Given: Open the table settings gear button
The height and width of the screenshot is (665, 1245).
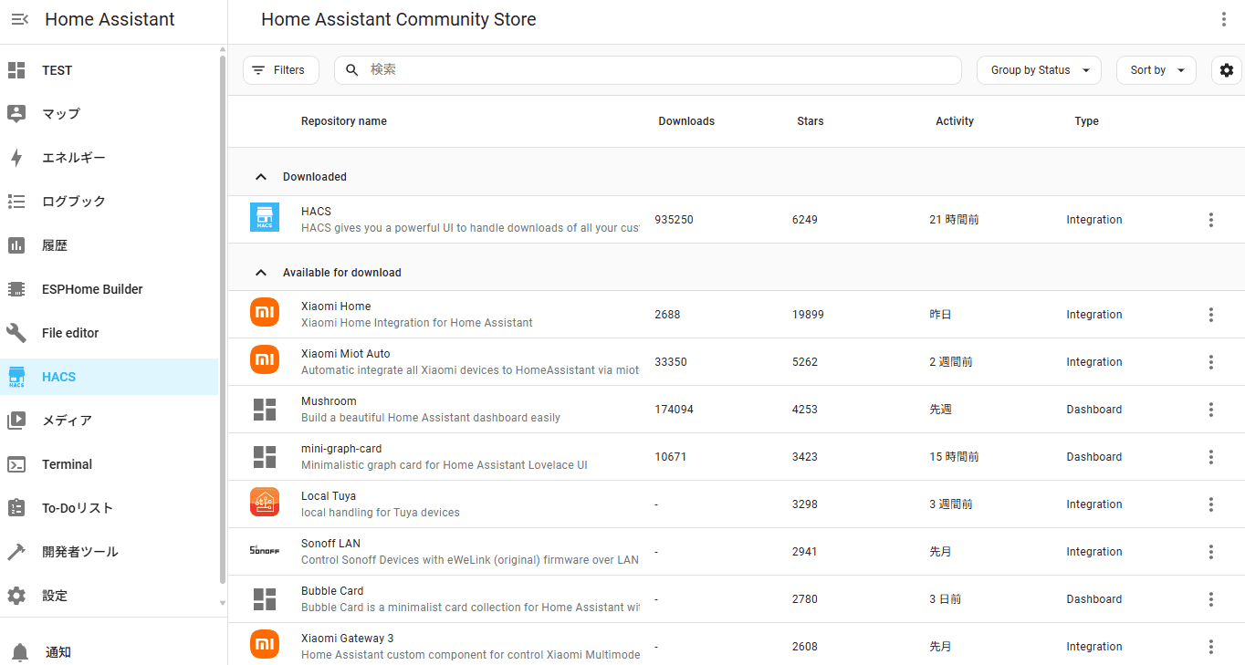Looking at the screenshot, I should (1227, 70).
